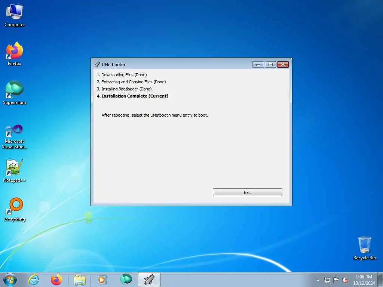Launch Internet Explorer from the taskbar
Viewport: 383px width, 287px height.
point(33,280)
